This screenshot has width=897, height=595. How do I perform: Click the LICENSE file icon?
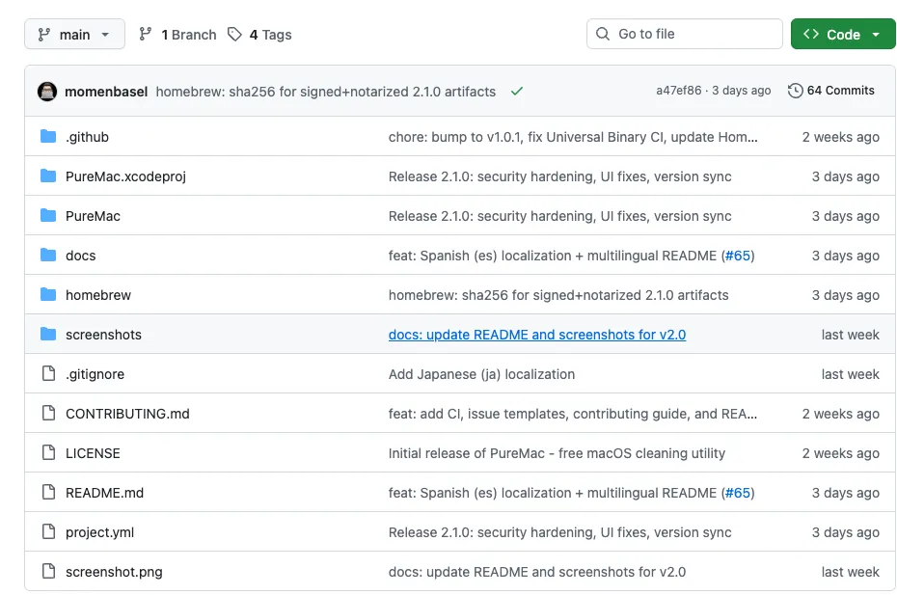(x=48, y=453)
